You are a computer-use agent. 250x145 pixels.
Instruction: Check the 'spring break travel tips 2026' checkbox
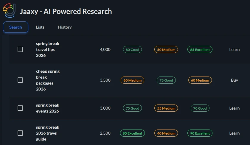point(20,49)
